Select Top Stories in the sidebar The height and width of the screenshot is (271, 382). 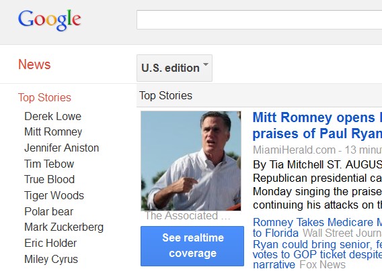coord(44,97)
